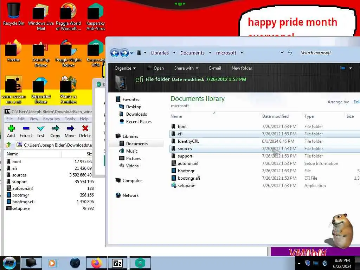Viewport: 360px width, 270px height.
Task: Select 'some russian ran a rat' desktop icon
Action: (x=14, y=90)
